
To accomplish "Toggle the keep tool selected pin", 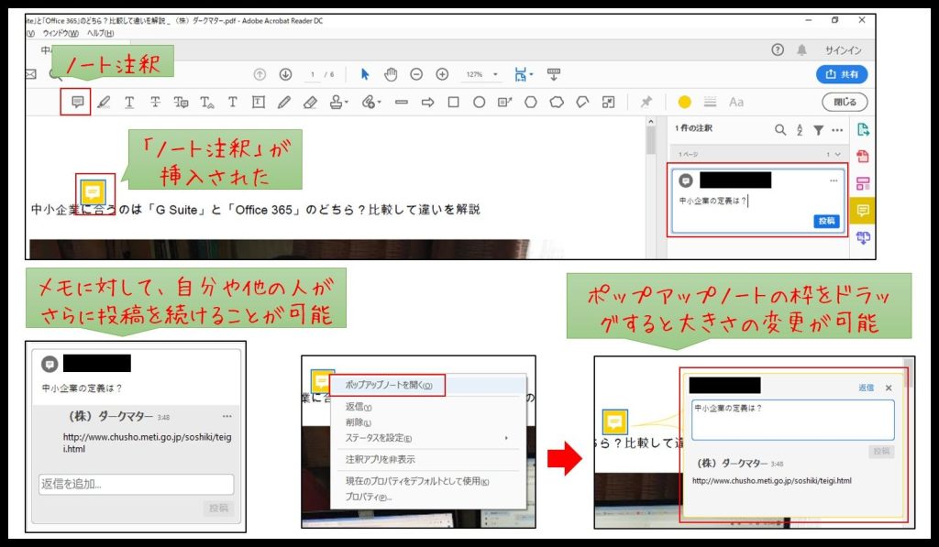I will [646, 103].
